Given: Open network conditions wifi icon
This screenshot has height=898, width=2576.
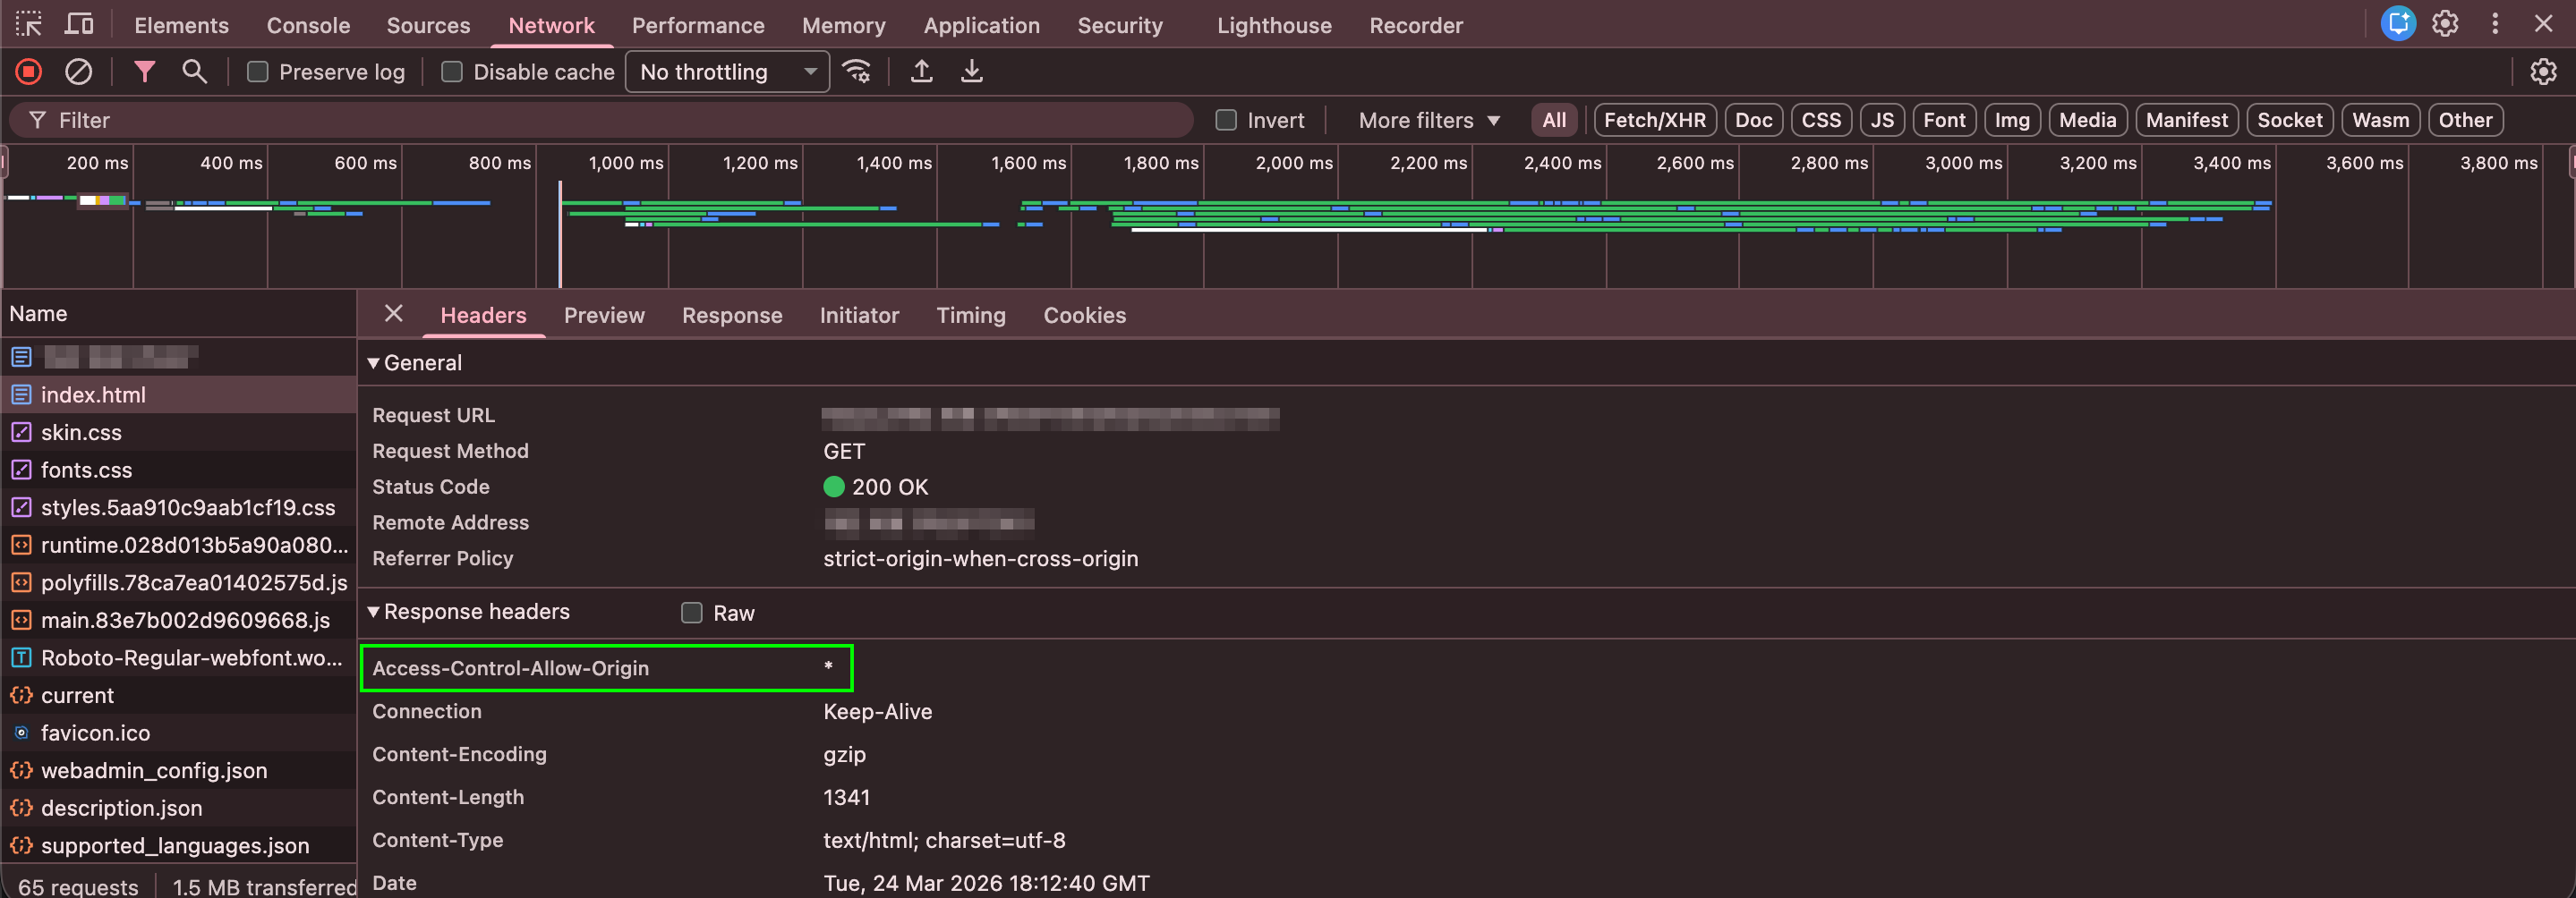Looking at the screenshot, I should click(x=857, y=72).
